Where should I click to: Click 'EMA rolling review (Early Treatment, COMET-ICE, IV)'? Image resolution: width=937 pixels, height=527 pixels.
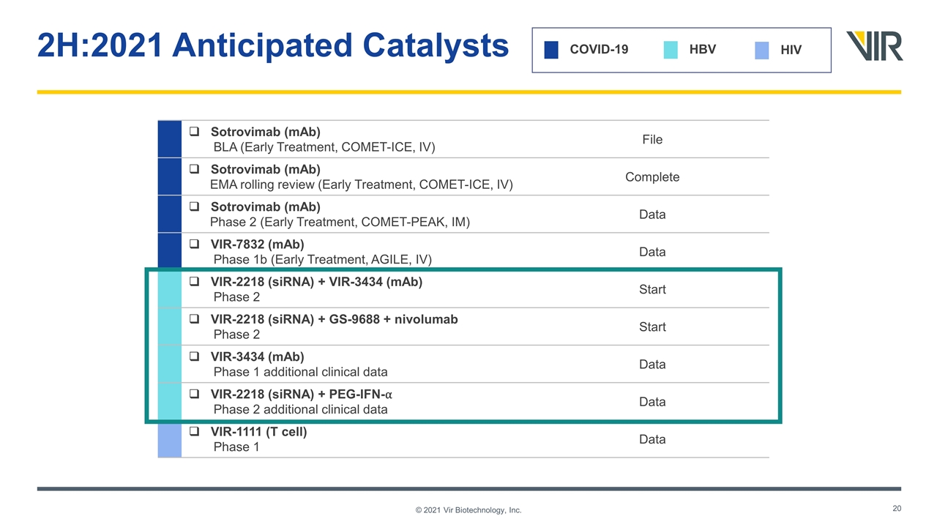point(362,185)
